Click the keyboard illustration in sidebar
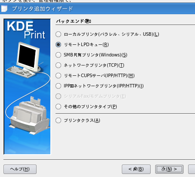Screen dimensions: 195x177 click(x=21, y=72)
